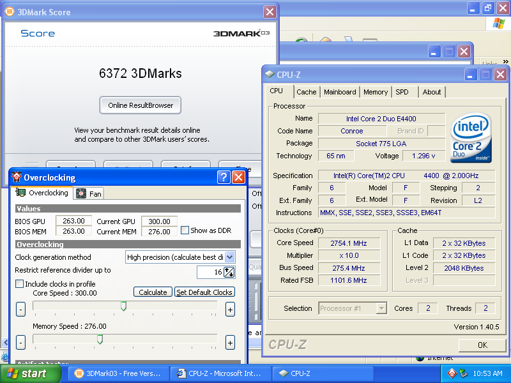Click the Overclocking window title icon

click(17, 177)
